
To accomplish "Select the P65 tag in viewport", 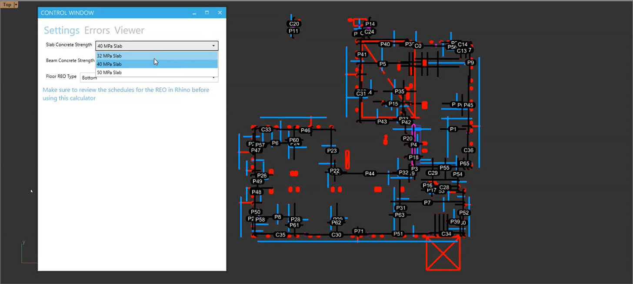I will coord(464,164).
